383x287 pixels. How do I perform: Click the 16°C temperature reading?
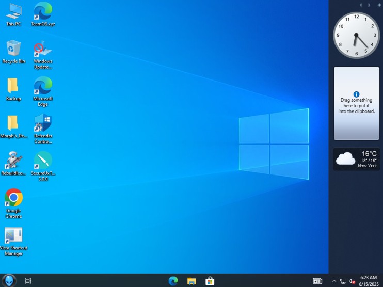(x=369, y=154)
